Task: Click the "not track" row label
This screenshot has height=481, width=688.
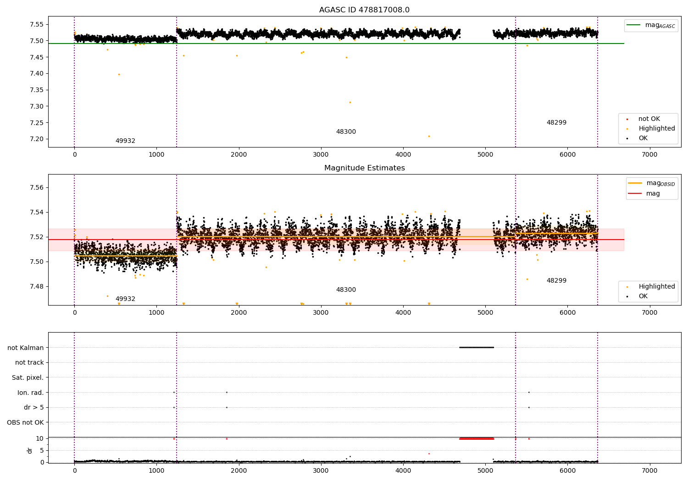Action: coord(29,362)
